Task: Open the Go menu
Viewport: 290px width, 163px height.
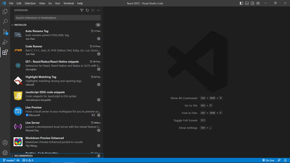Action: 50,3
